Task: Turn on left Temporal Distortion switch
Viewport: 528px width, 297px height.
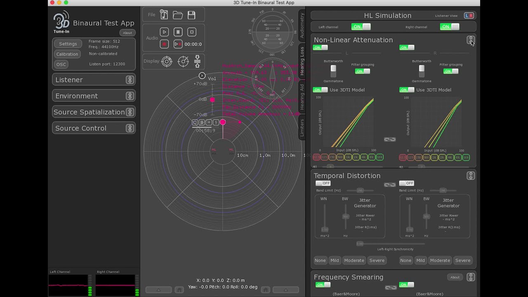Action: [x=323, y=183]
